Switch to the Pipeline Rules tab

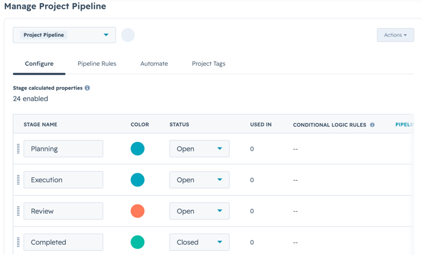(x=97, y=64)
